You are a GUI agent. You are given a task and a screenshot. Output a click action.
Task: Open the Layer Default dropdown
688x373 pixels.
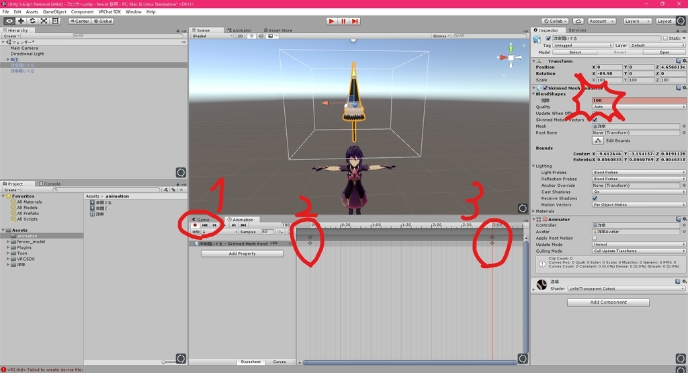tap(657, 45)
